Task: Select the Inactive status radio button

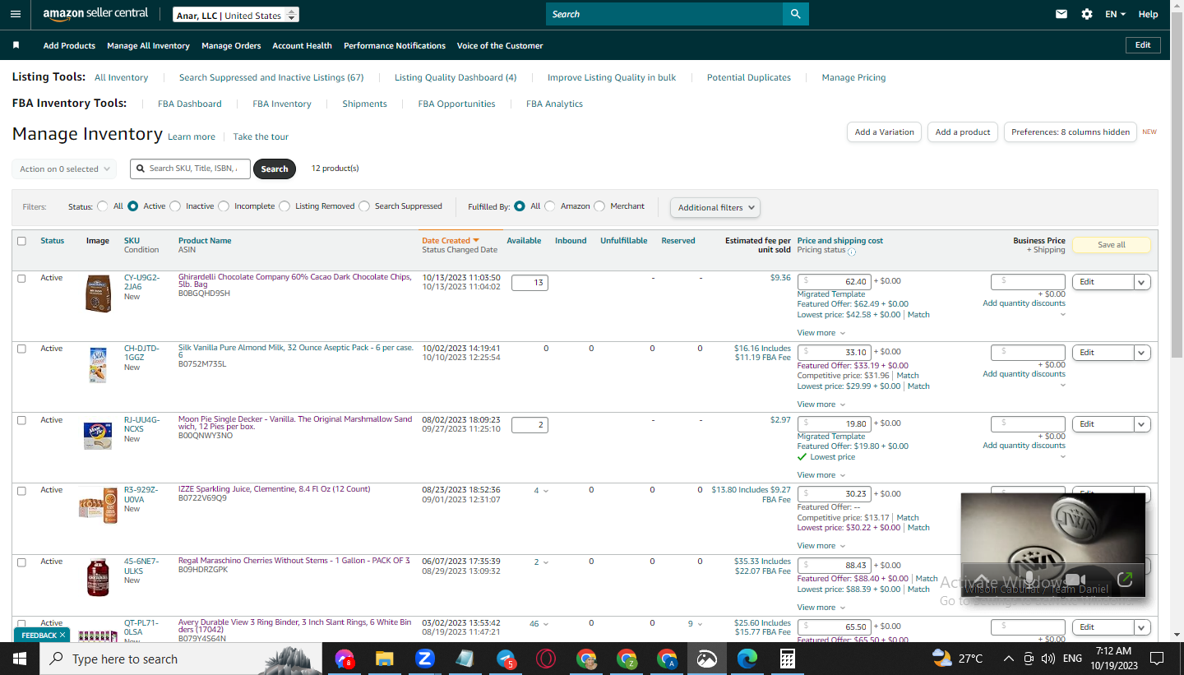Action: coord(175,206)
